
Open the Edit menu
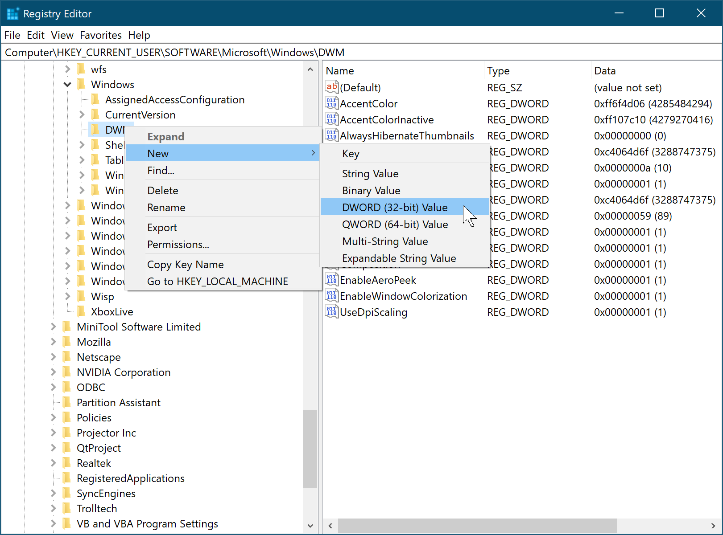coord(36,35)
